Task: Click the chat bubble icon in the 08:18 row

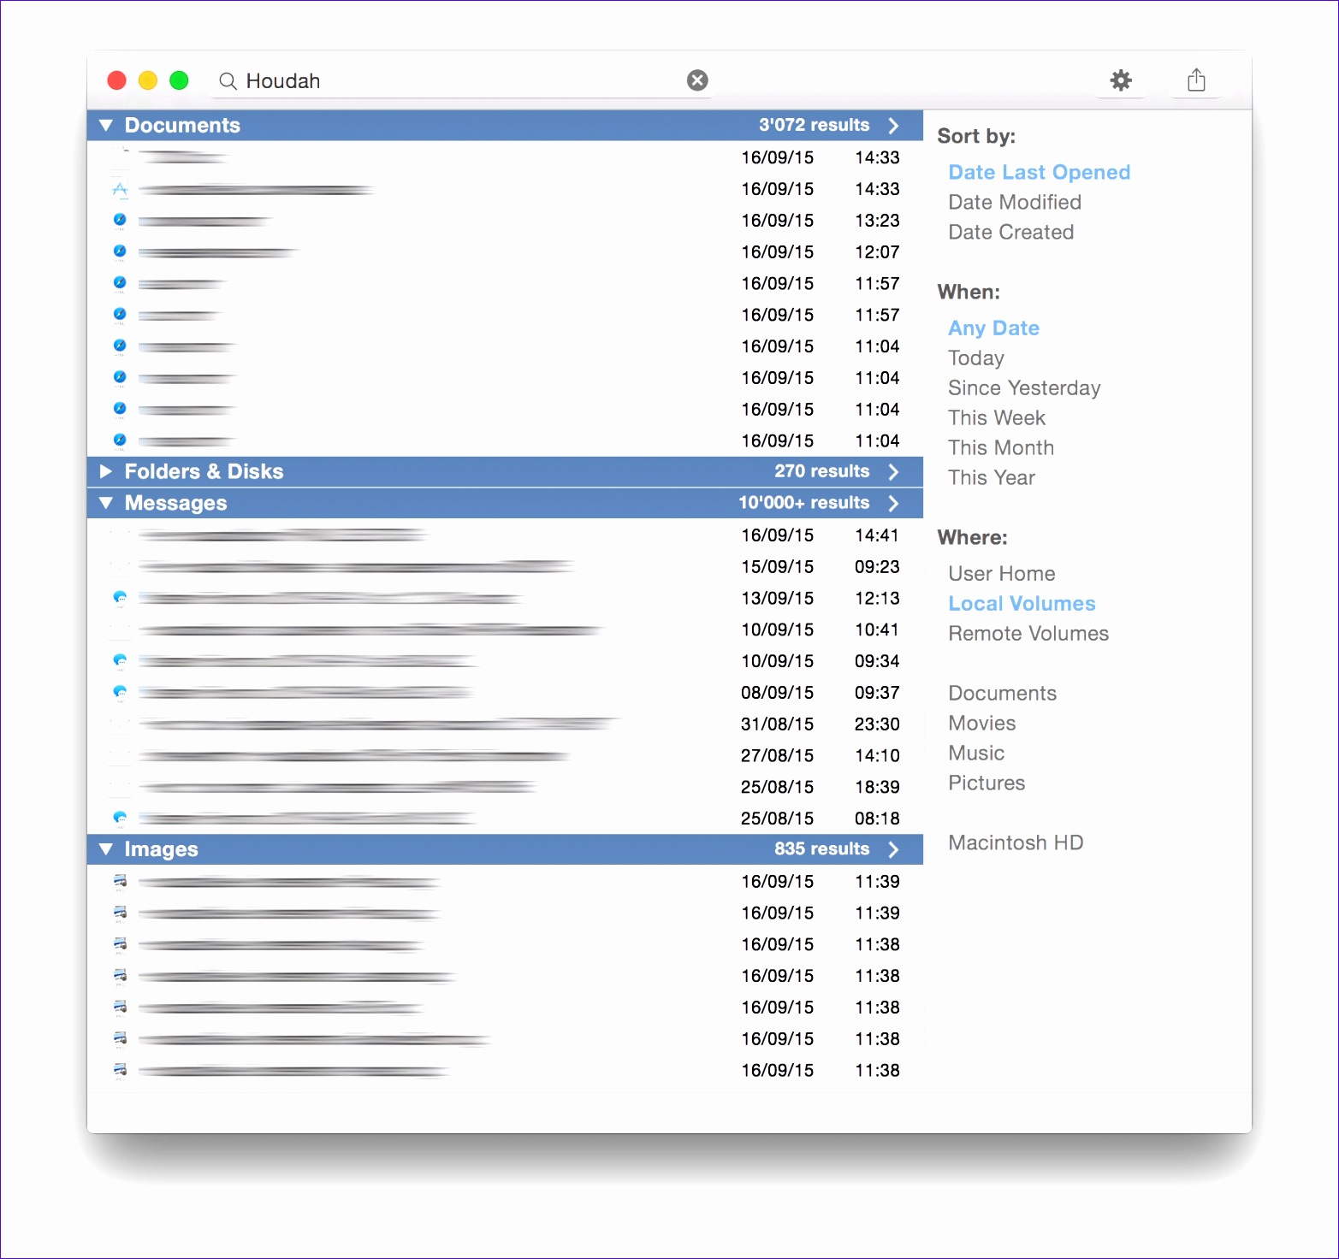Action: point(120,819)
